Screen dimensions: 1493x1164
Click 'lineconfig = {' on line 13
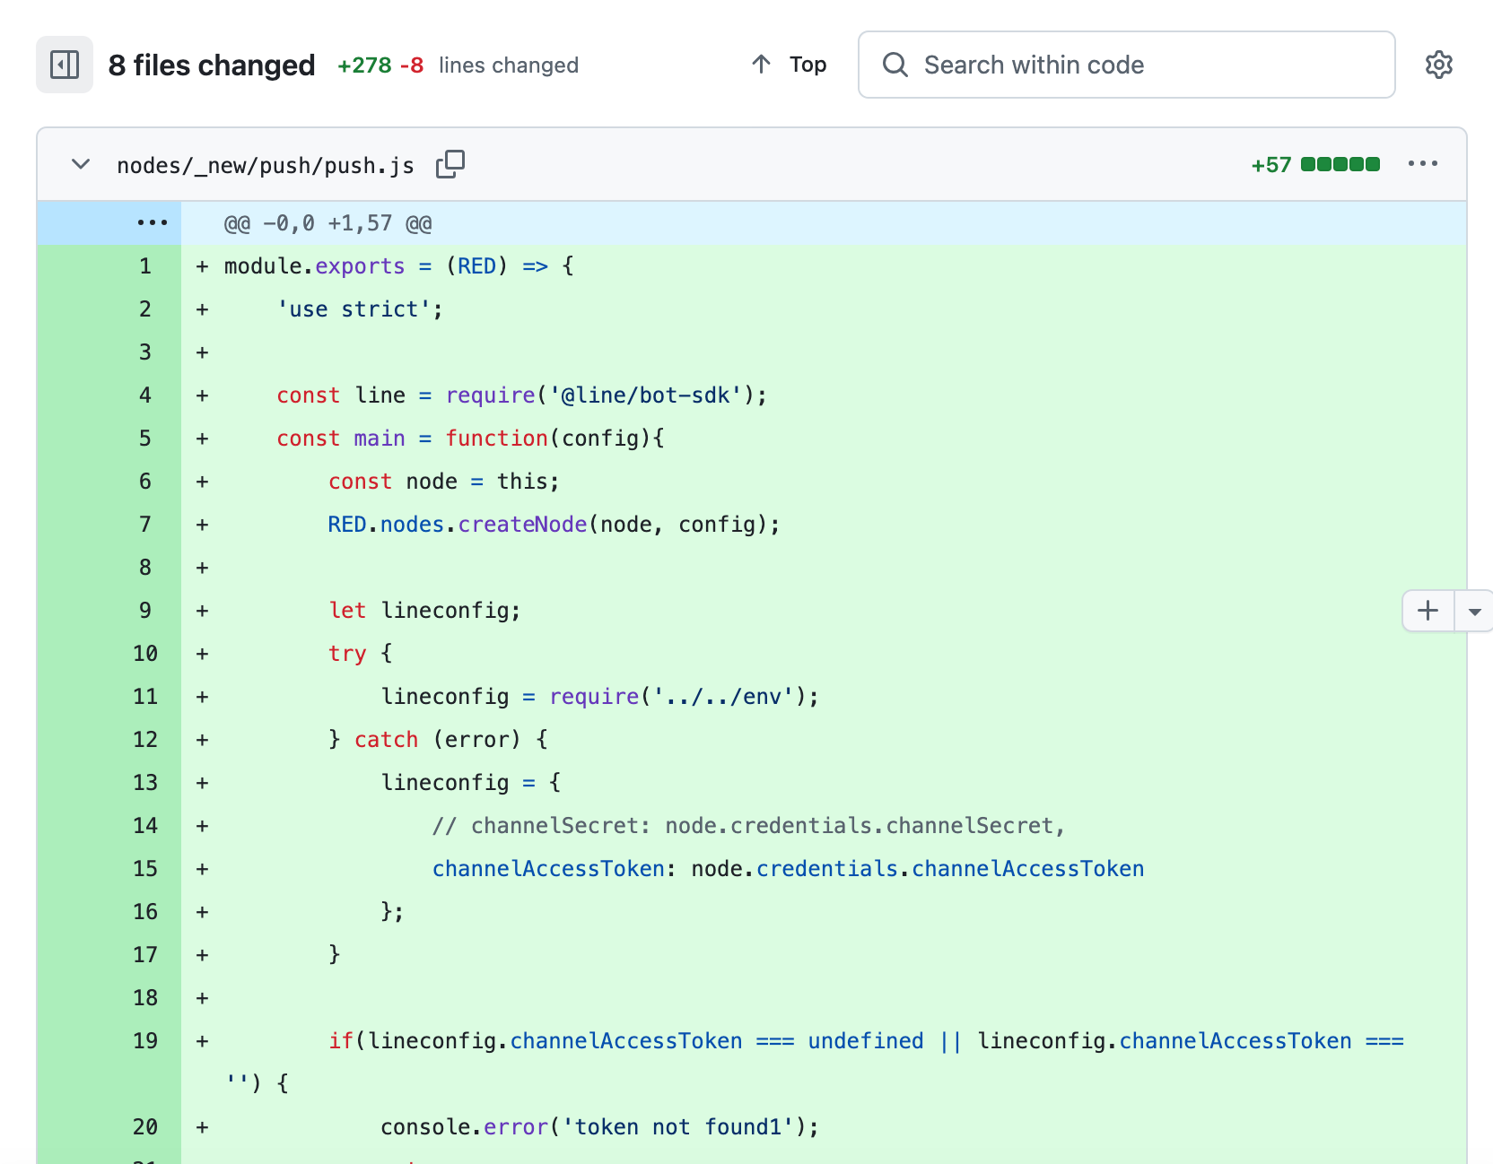point(471,783)
